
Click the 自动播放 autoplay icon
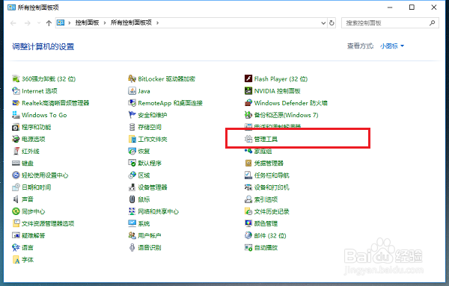(x=248, y=247)
